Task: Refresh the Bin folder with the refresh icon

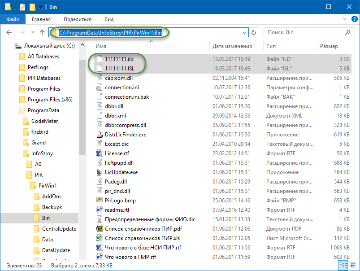Action: 254,32
